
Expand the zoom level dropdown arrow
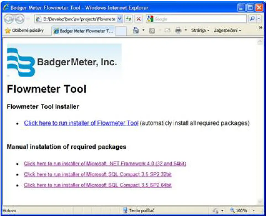[x=254, y=210]
